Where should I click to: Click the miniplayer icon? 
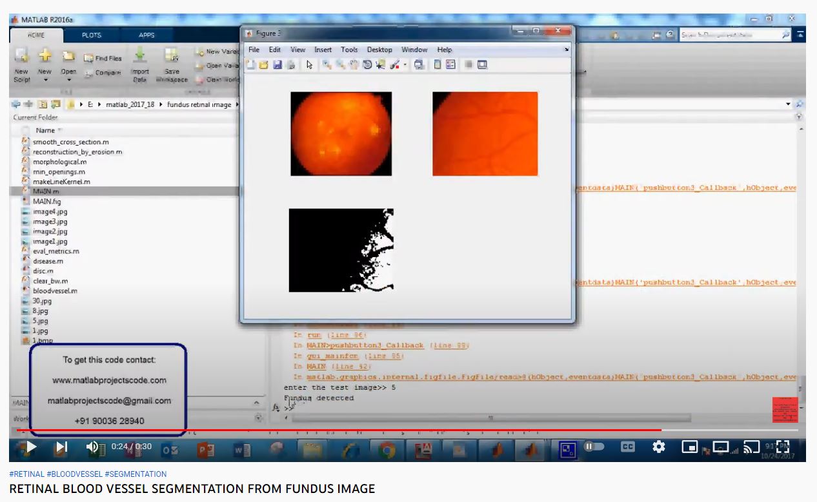690,446
